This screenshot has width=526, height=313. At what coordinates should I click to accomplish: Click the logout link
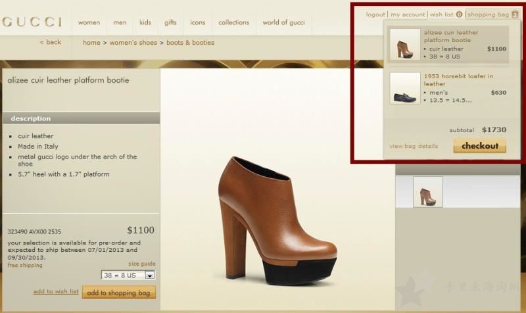click(x=375, y=14)
